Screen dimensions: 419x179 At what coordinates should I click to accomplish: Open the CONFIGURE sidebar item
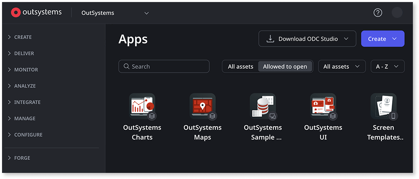pos(28,135)
